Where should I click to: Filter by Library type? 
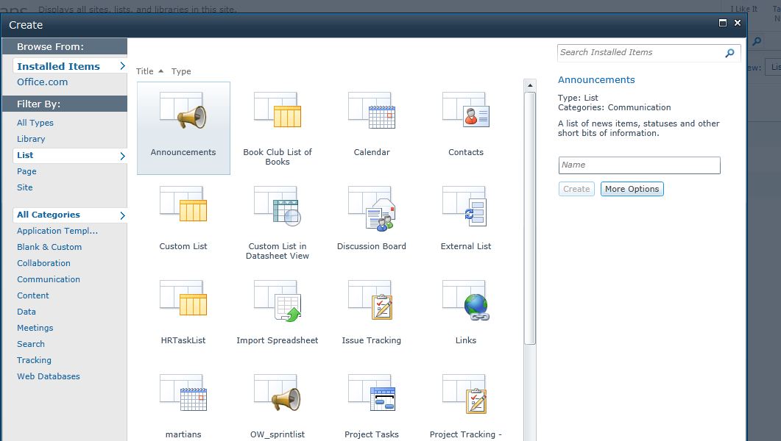(31, 139)
